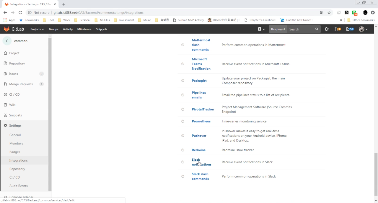Viewport: 378px width, 203px height.
Task: Click the common project avatar letter C
Action: tap(7, 41)
